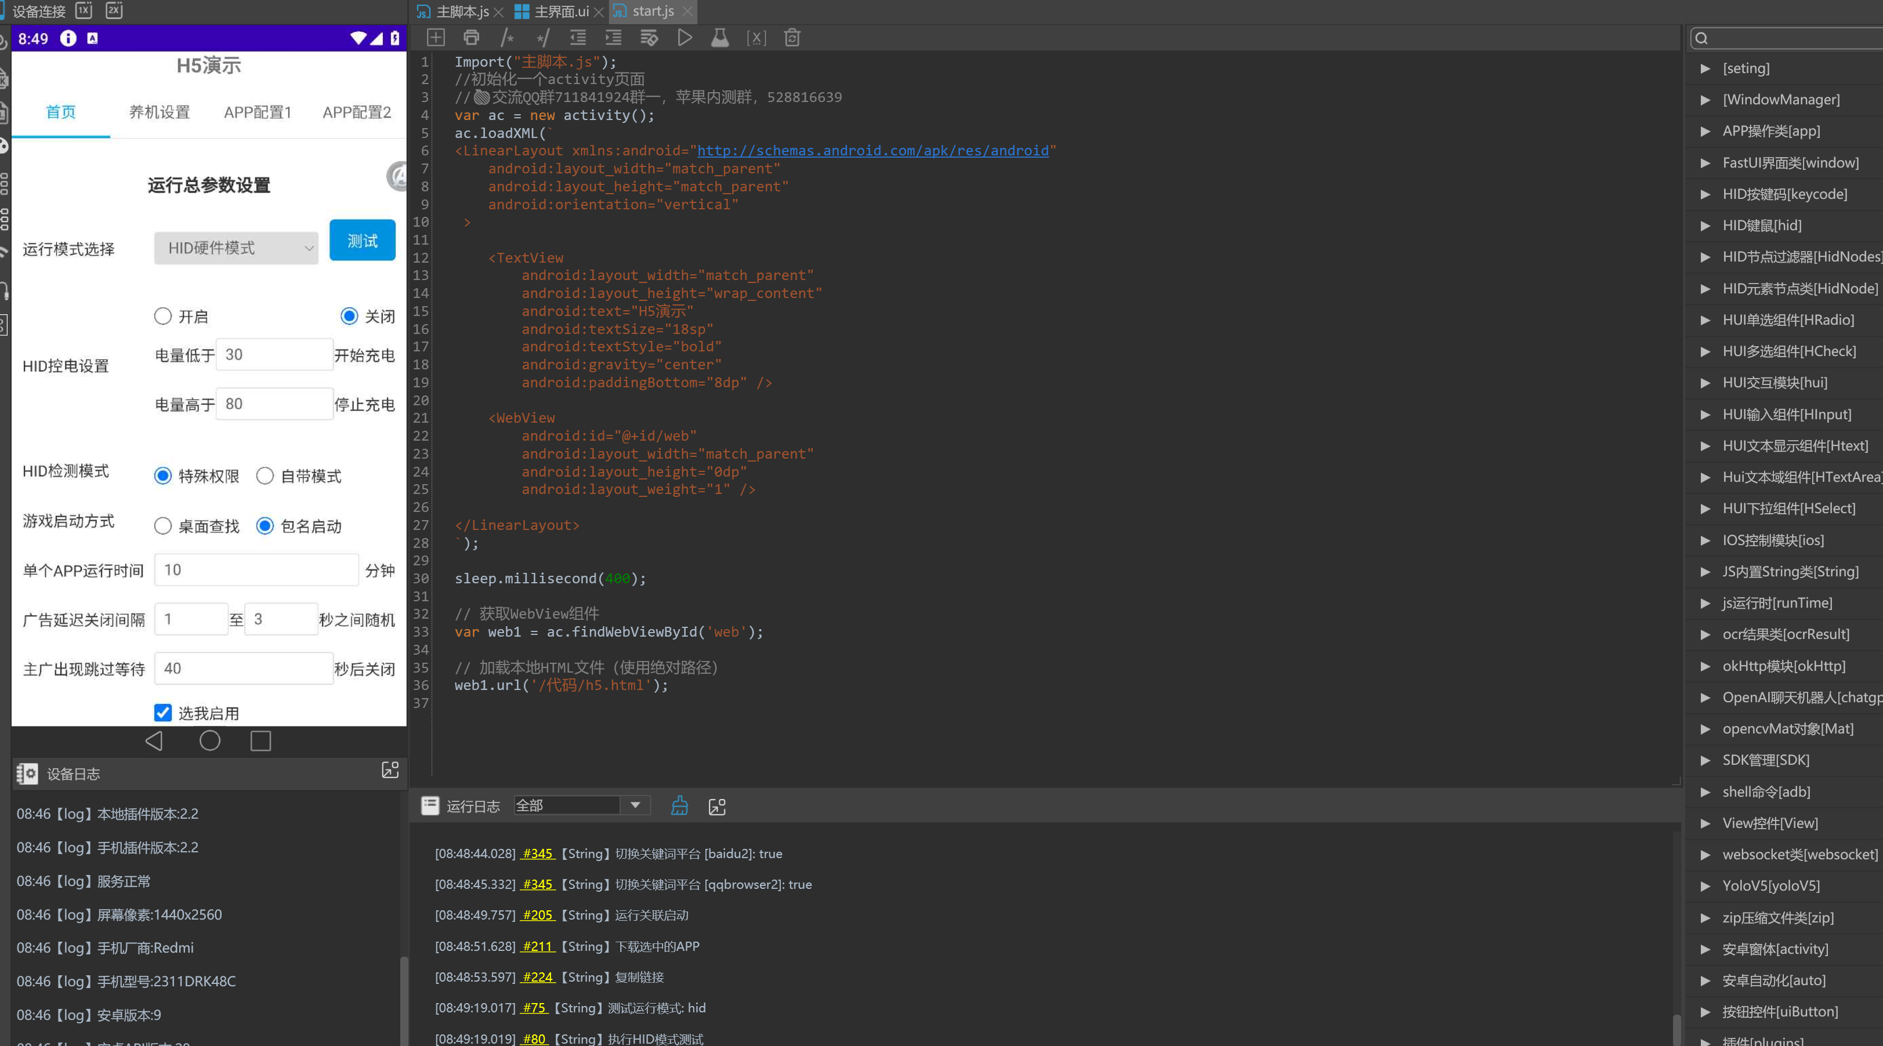This screenshot has width=1883, height=1046.
Task: Click the trash refresh icon in toolbar
Action: [792, 38]
